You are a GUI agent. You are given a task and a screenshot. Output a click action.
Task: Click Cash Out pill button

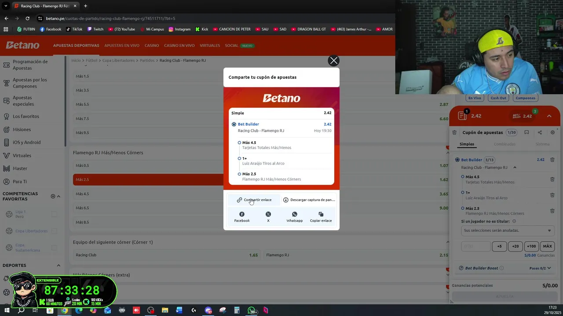(x=498, y=98)
